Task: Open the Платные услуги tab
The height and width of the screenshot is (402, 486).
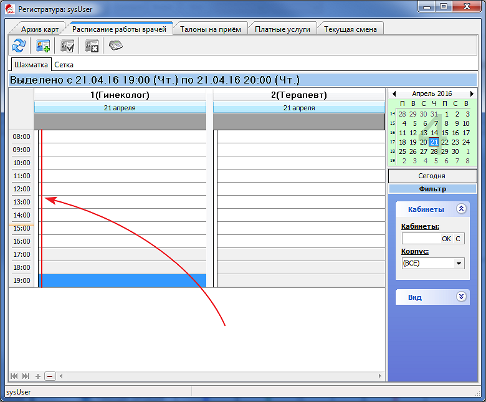Action: coord(282,29)
